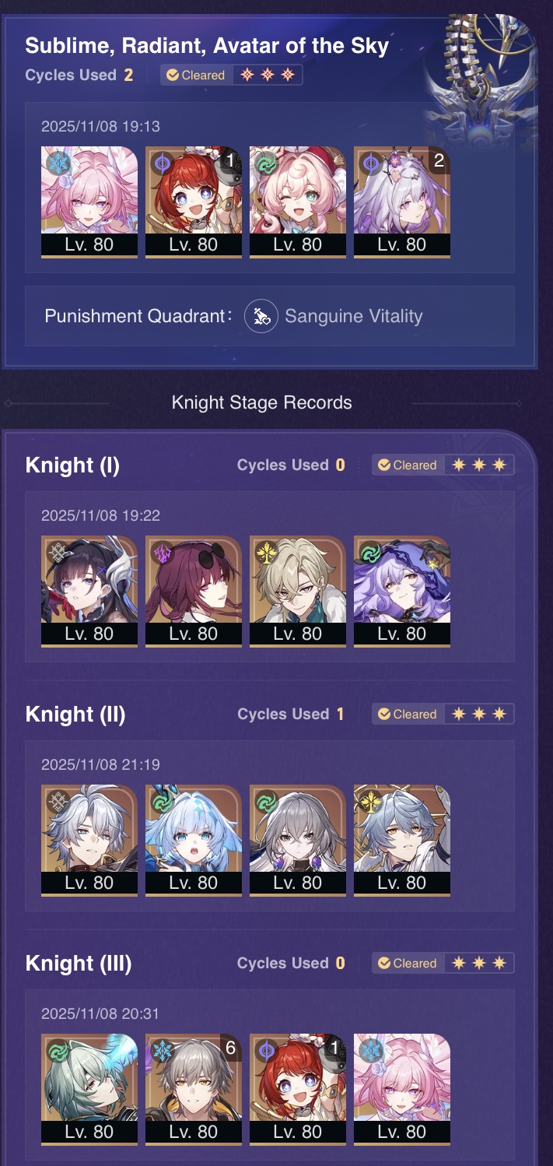
Task: Select the silver-haired physical character in Knight (II)
Action: coord(89,840)
